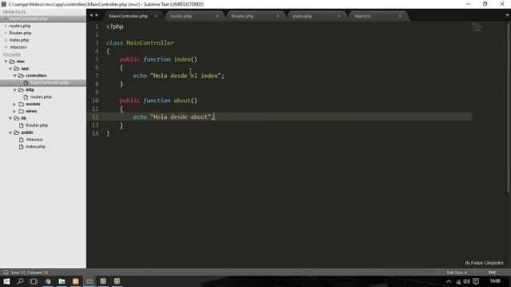Click line number 5 in the gutter
511x287 pixels.
click(97, 60)
